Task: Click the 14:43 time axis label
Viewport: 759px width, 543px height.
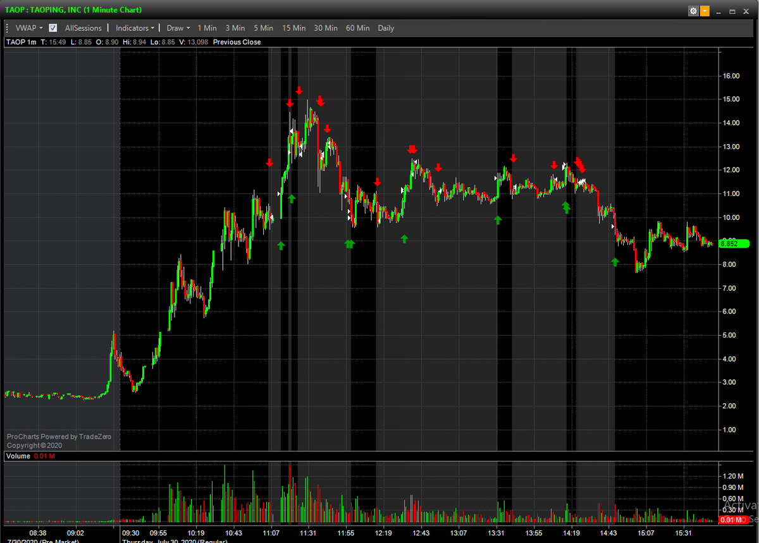Action: click(x=608, y=533)
